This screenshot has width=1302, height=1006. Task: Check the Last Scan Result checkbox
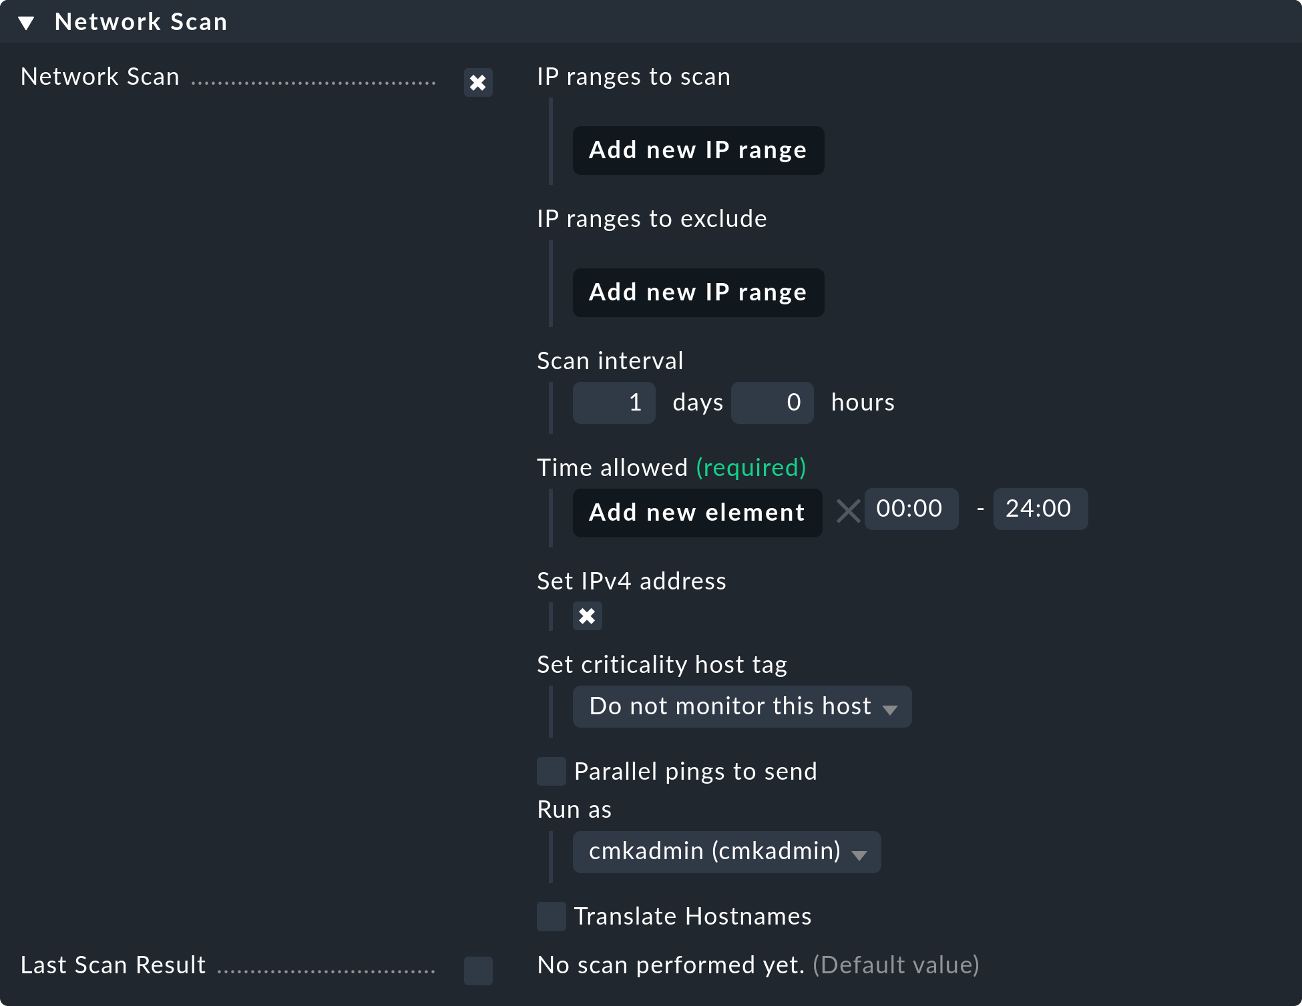pyautogui.click(x=478, y=971)
